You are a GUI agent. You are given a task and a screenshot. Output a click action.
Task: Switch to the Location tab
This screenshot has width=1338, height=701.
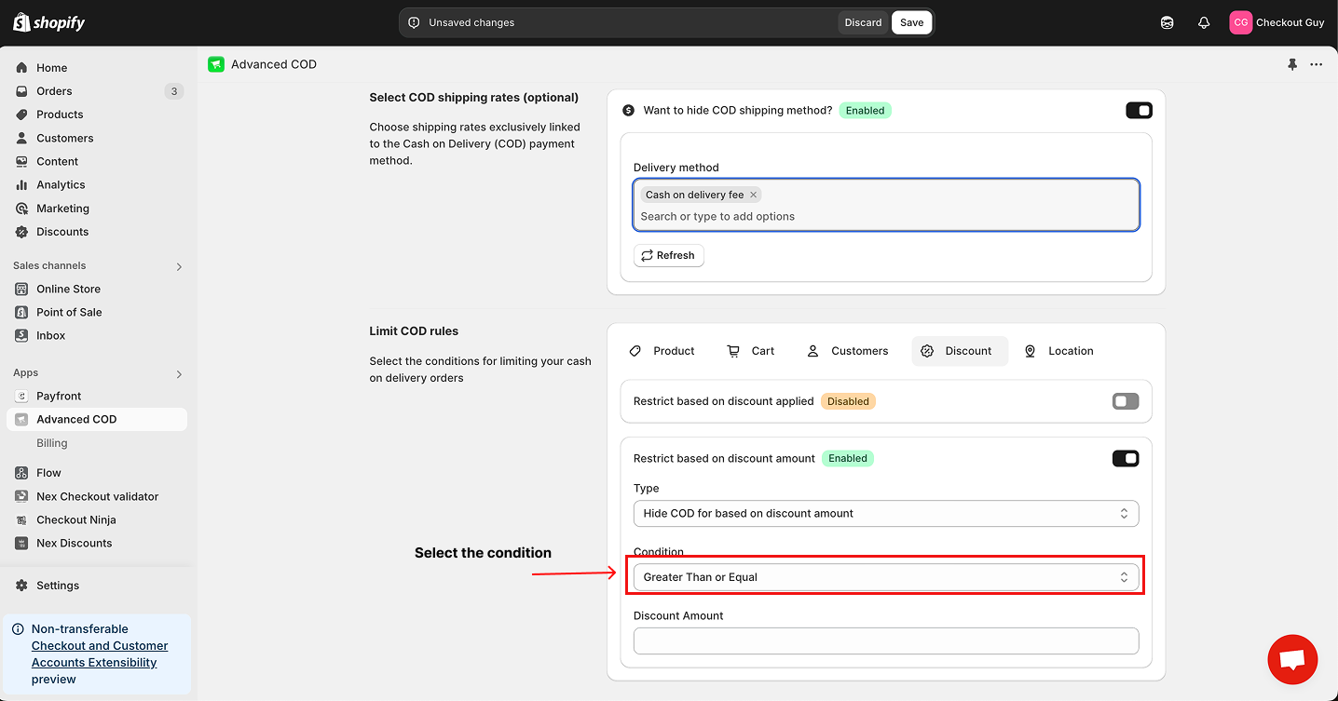1058,351
